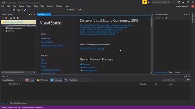Click the New Project toolbar icon

click(x=14, y=10)
